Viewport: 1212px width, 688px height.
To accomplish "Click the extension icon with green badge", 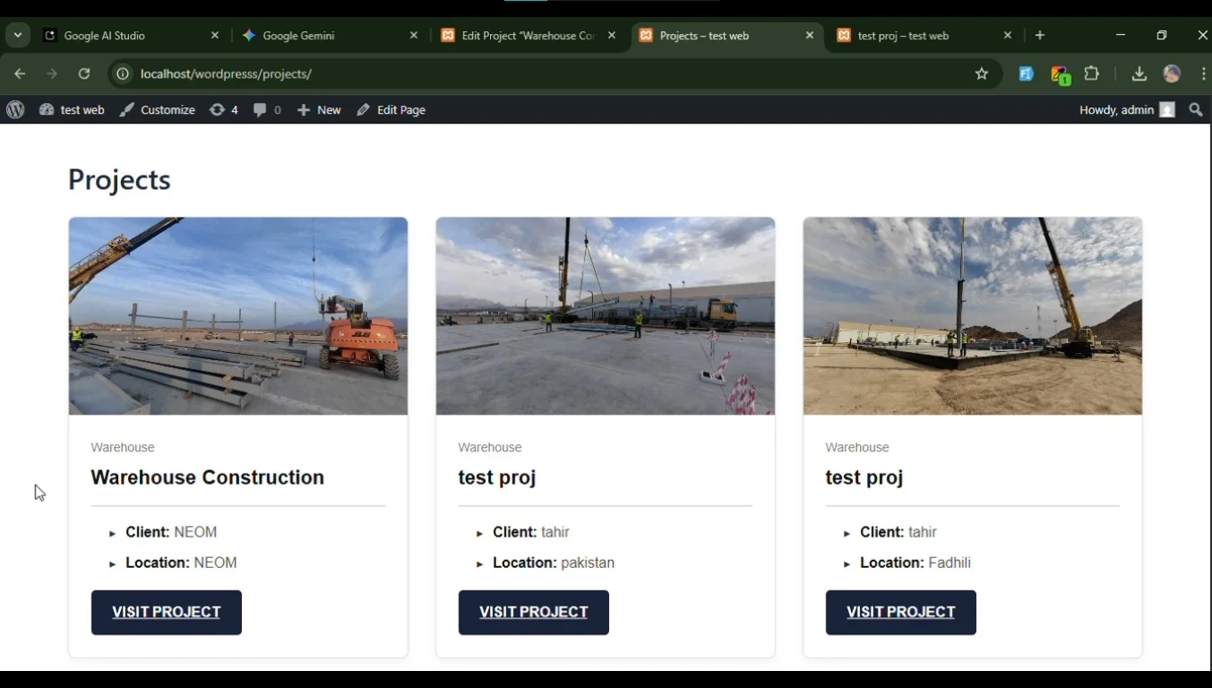I will tap(1061, 75).
